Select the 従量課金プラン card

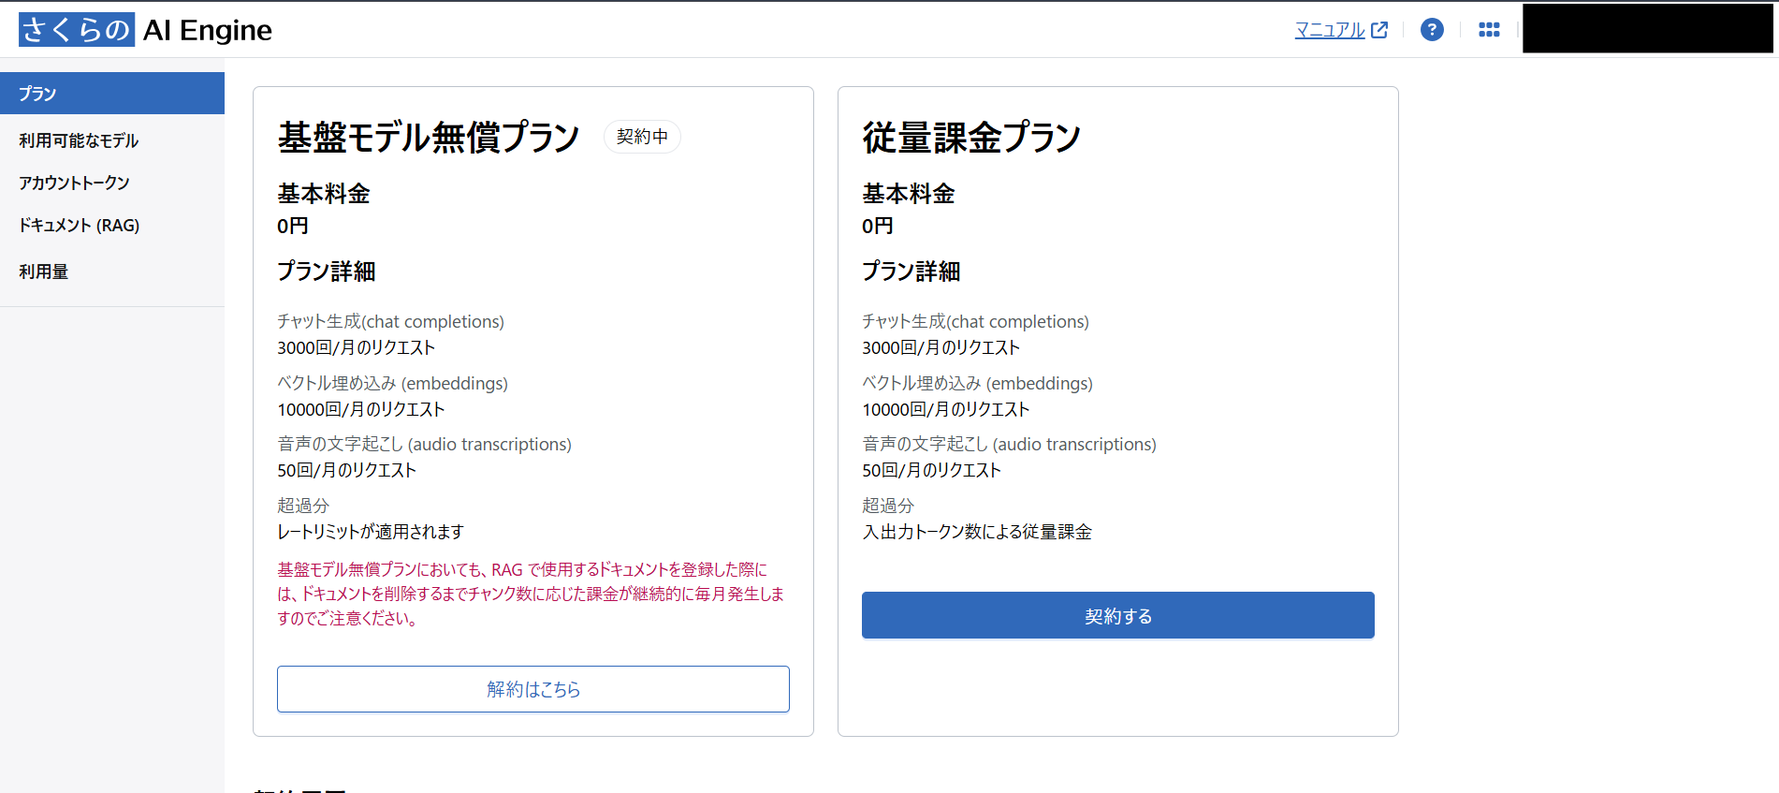pos(970,136)
